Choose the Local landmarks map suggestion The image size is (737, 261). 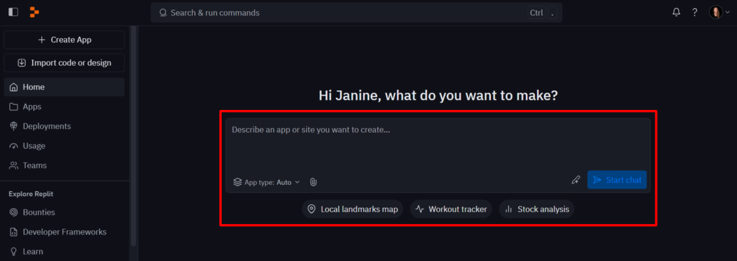(x=353, y=209)
